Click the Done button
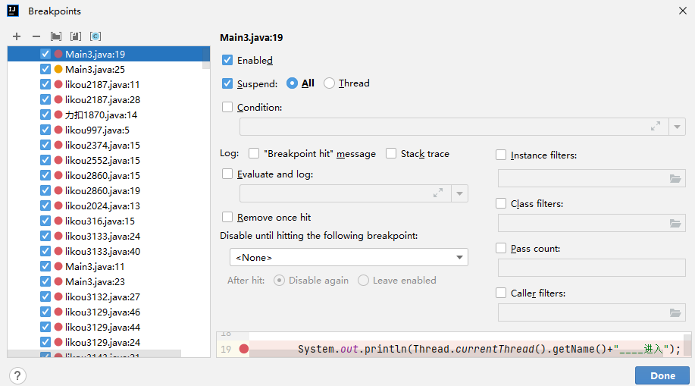The width and height of the screenshot is (695, 386). pyautogui.click(x=662, y=375)
